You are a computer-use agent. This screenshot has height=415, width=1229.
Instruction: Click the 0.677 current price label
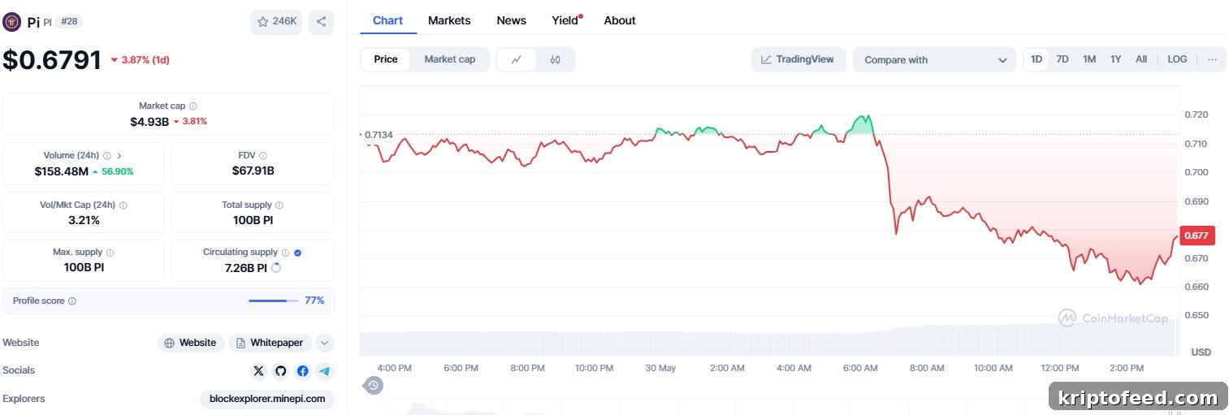point(1197,236)
